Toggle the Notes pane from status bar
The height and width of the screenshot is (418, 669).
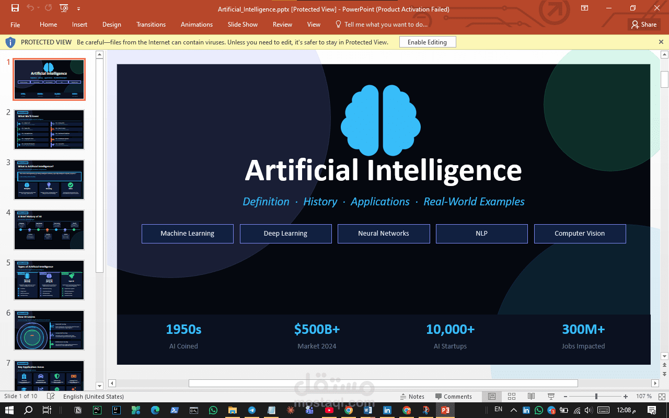tap(412, 397)
